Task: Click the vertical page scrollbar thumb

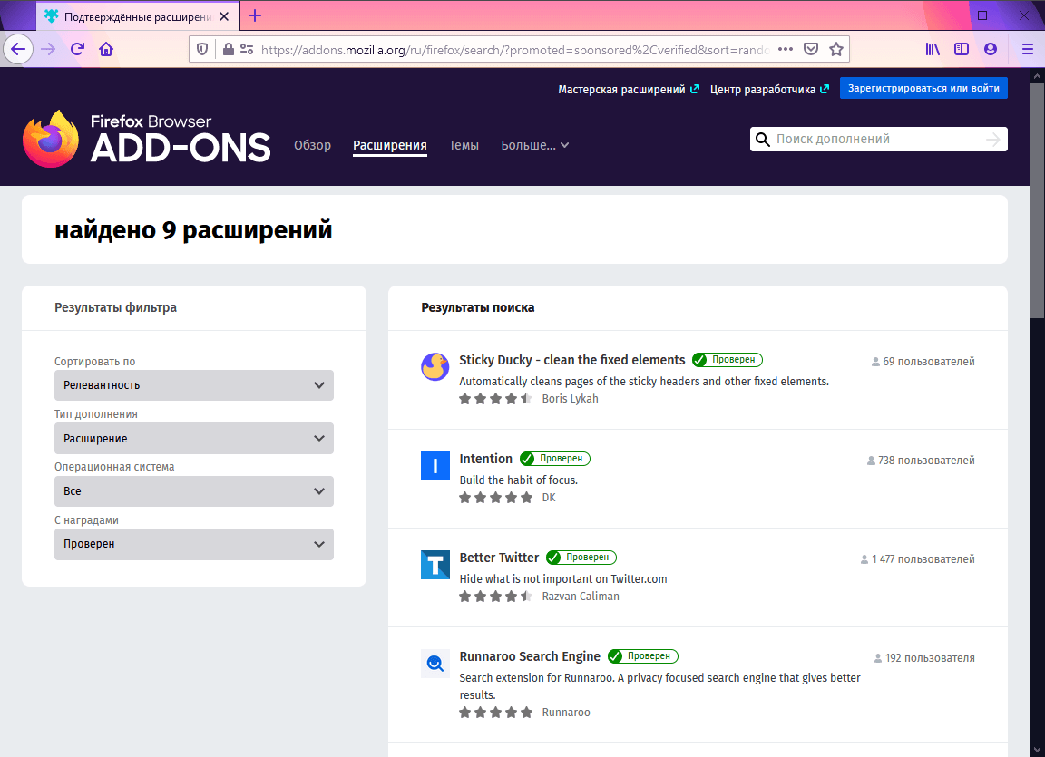Action: (x=1037, y=199)
